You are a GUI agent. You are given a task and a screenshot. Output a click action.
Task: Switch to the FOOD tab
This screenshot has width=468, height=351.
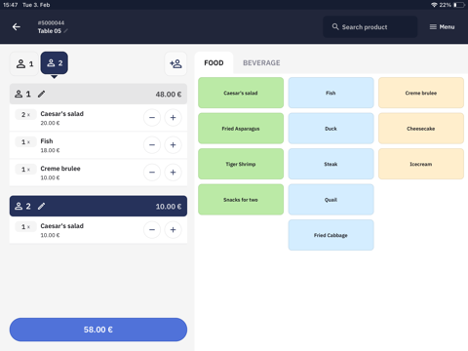pyautogui.click(x=214, y=62)
